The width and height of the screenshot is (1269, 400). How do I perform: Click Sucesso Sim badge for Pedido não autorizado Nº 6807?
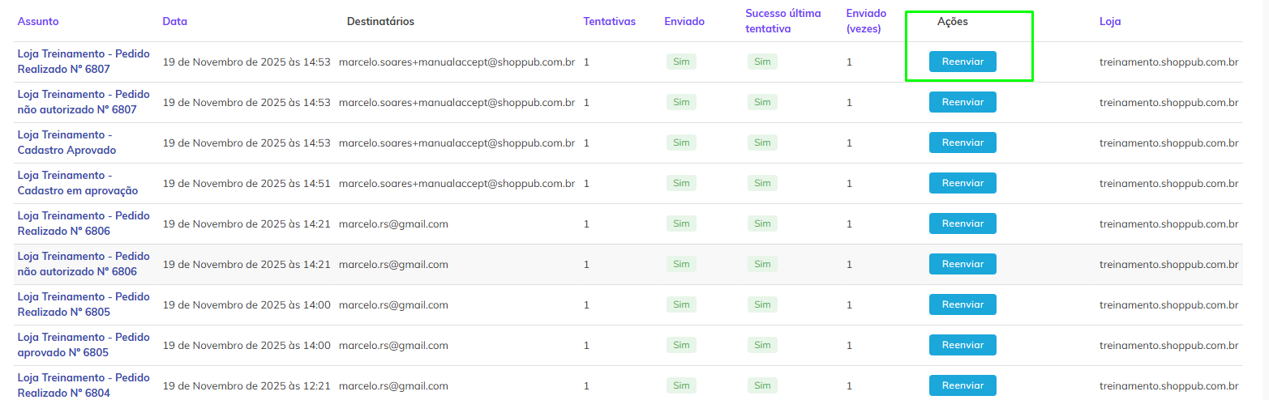pyautogui.click(x=762, y=102)
